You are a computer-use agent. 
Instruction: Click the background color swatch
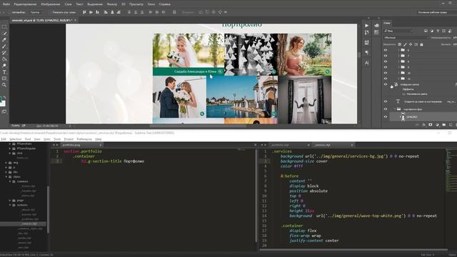click(x=3, y=104)
